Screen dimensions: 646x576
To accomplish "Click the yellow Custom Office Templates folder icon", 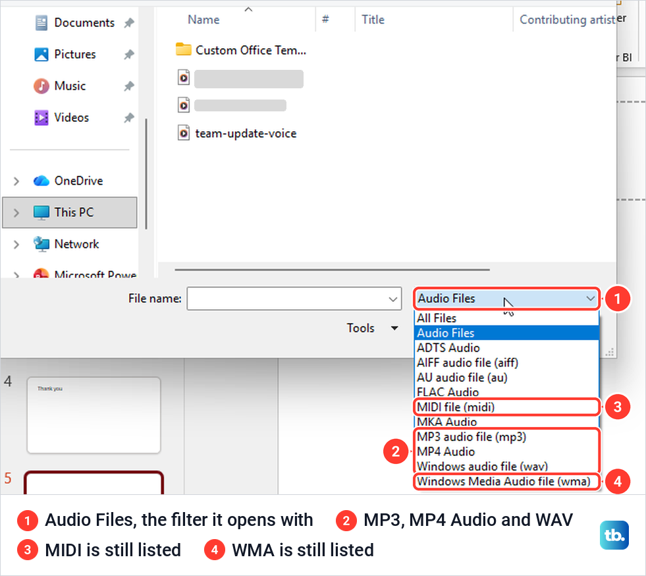I will [183, 49].
